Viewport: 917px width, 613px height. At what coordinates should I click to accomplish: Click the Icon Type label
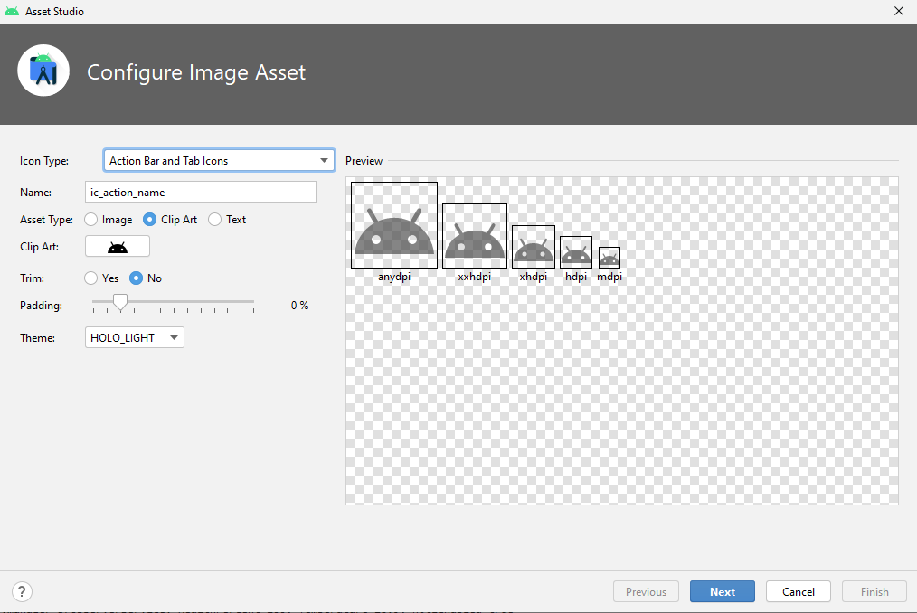[44, 161]
